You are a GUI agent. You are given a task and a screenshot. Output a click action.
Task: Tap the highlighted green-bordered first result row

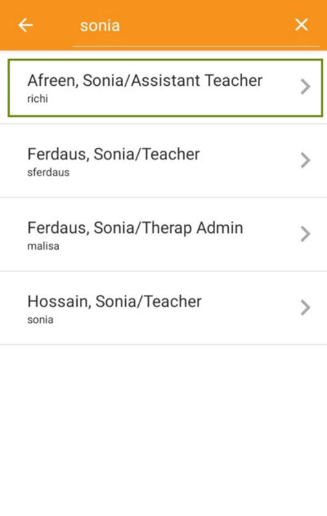[x=165, y=87]
